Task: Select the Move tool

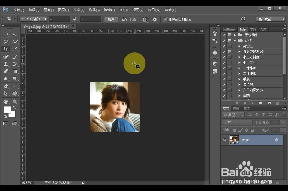Action: (x=15, y=35)
